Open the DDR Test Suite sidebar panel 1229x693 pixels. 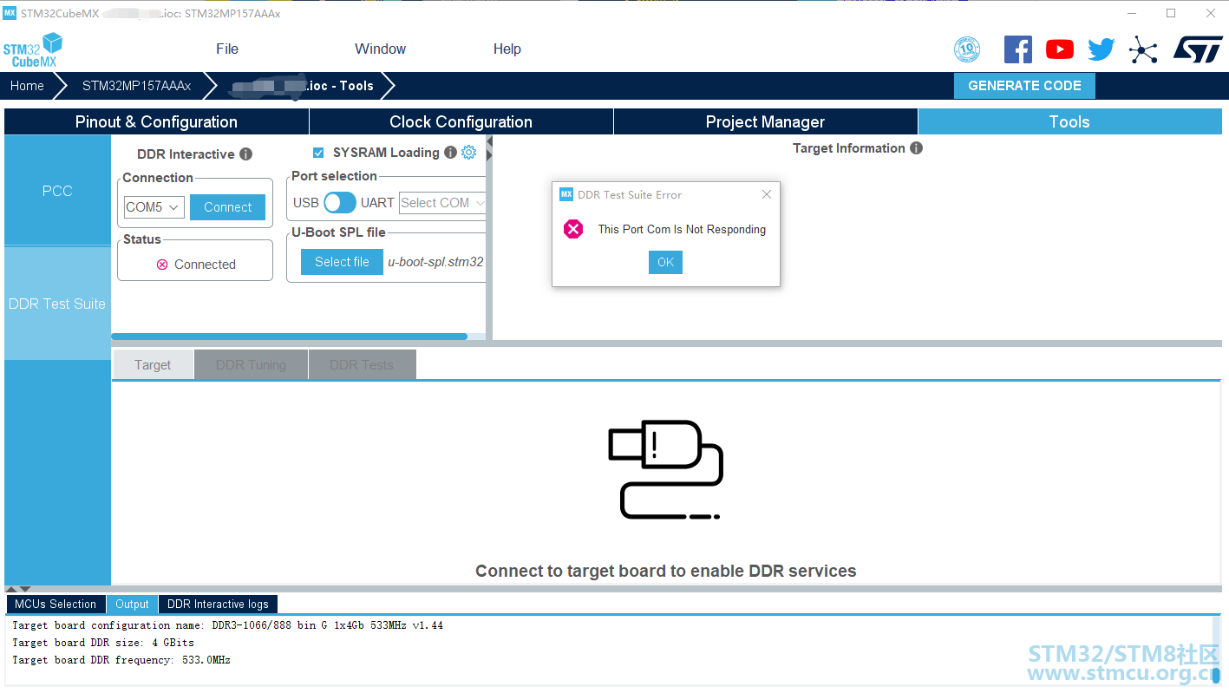click(x=57, y=304)
